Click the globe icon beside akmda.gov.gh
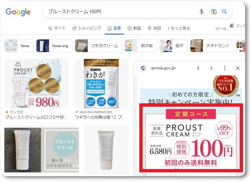The height and width of the screenshot is (182, 251). coord(143,68)
